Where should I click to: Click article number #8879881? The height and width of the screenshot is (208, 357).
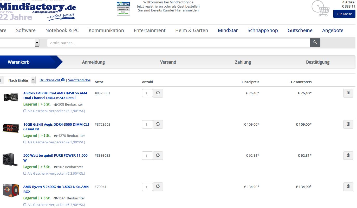(x=102, y=93)
